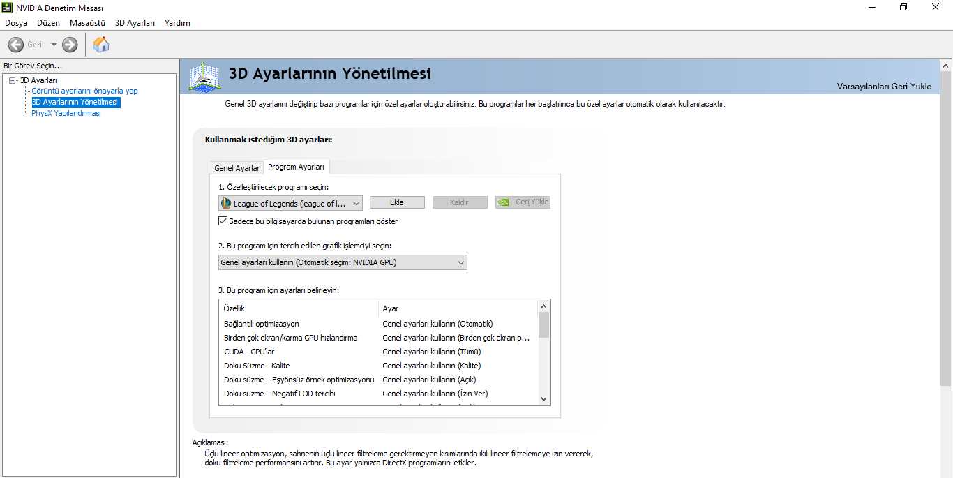The width and height of the screenshot is (953, 478).
Task: Collapse the 3D Ayarları tree node
Action: click(12, 80)
